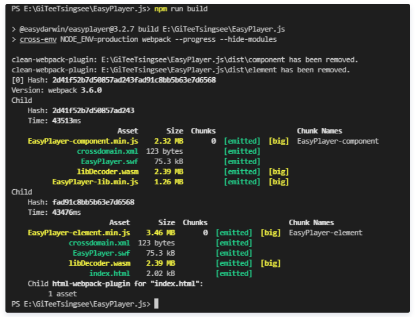Click the terminal cursor at the final prompt
The width and height of the screenshot is (416, 317).
pos(157,304)
